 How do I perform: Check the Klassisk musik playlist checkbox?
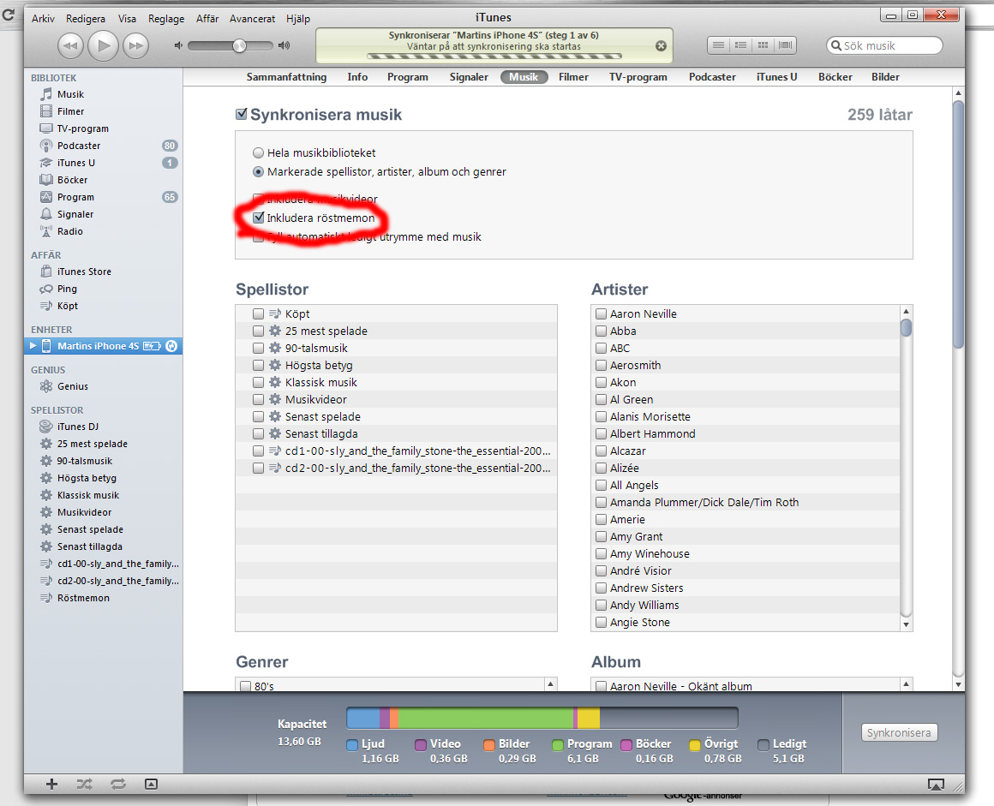(x=258, y=382)
